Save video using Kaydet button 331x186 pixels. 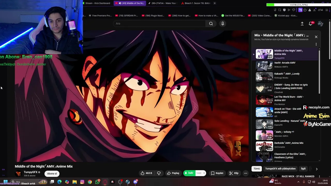(x=217, y=173)
